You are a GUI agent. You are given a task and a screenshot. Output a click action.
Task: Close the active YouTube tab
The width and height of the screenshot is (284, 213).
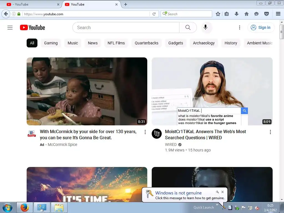click(116, 4)
